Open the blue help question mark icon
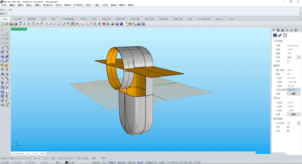 tap(143, 24)
